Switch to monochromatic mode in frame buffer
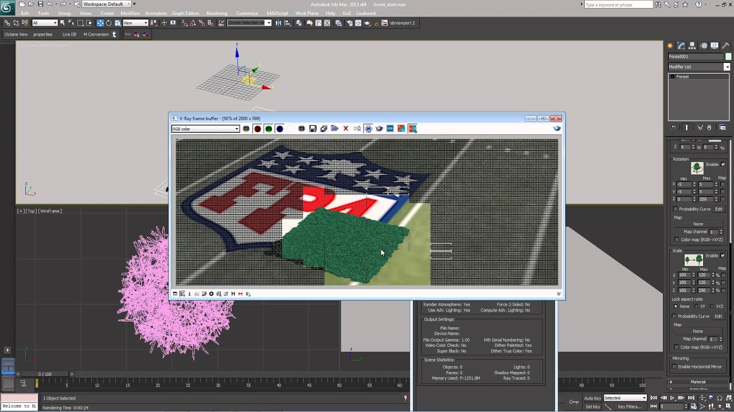This screenshot has height=412, width=734. click(302, 129)
